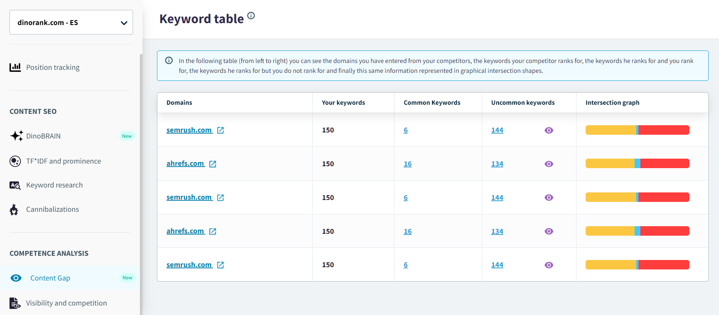Click the intersection graph bar for first semrush.com
The height and width of the screenshot is (315, 719).
(x=637, y=130)
